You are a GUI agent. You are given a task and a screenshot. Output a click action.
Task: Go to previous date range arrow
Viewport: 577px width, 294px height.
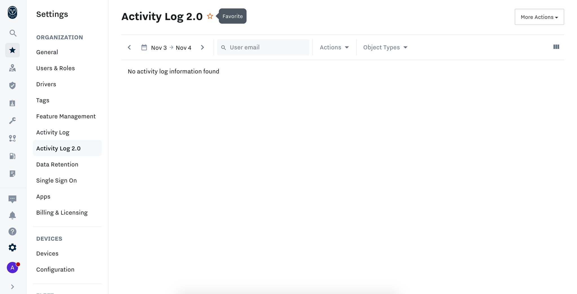pos(129,48)
